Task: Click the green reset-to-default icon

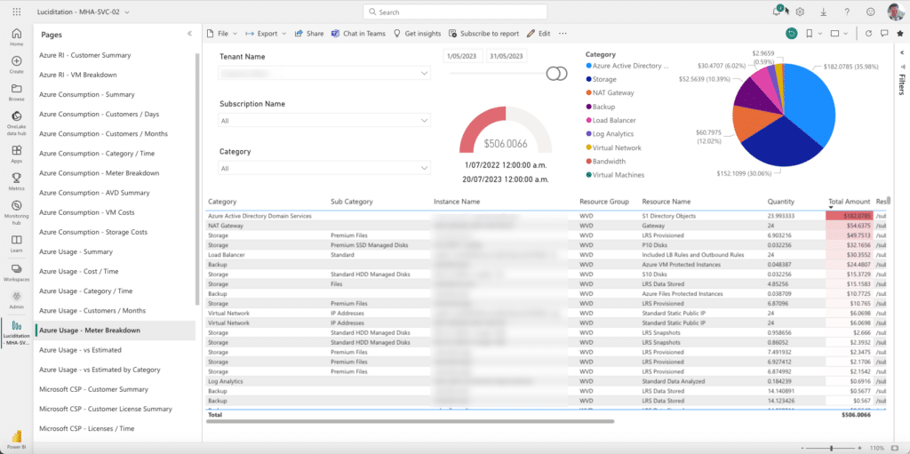Action: coord(791,34)
